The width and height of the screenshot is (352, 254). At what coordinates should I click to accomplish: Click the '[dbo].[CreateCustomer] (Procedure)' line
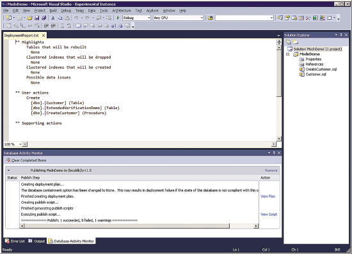click(x=68, y=113)
